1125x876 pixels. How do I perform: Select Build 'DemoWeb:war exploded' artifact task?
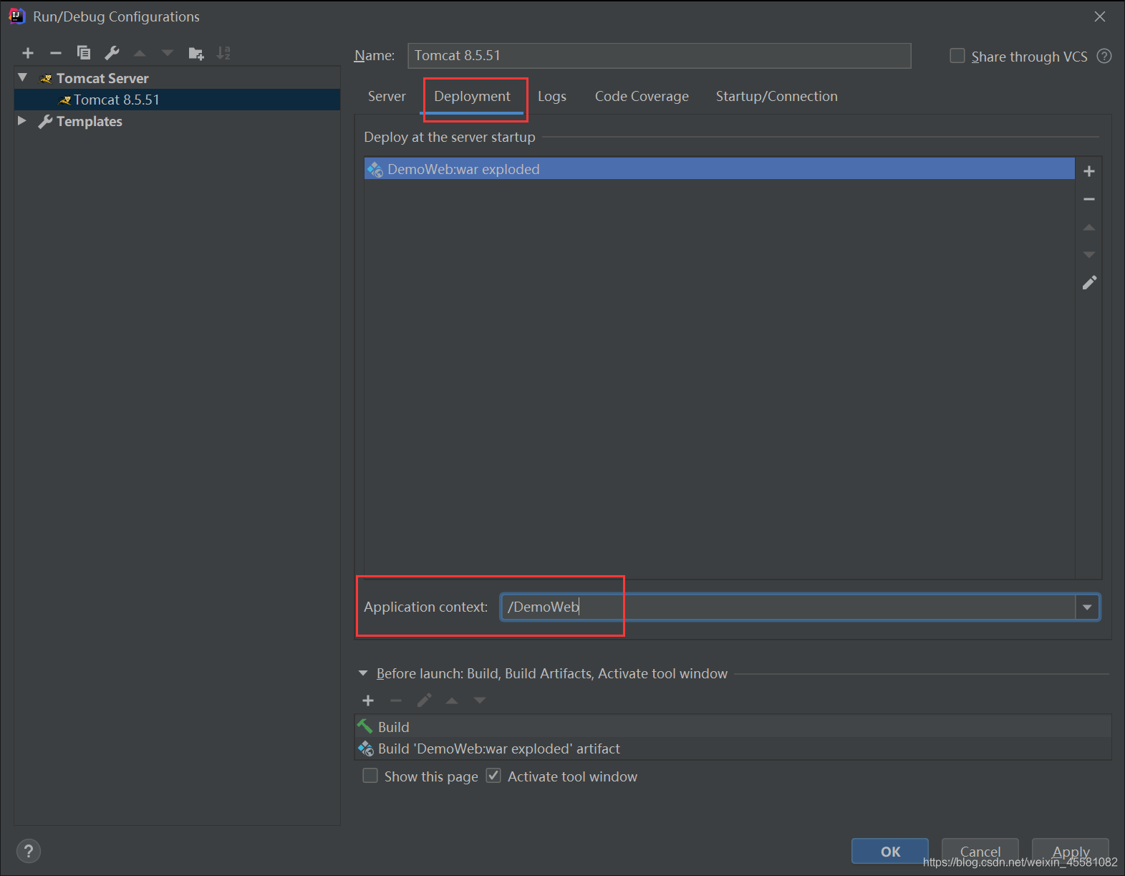tap(733, 749)
